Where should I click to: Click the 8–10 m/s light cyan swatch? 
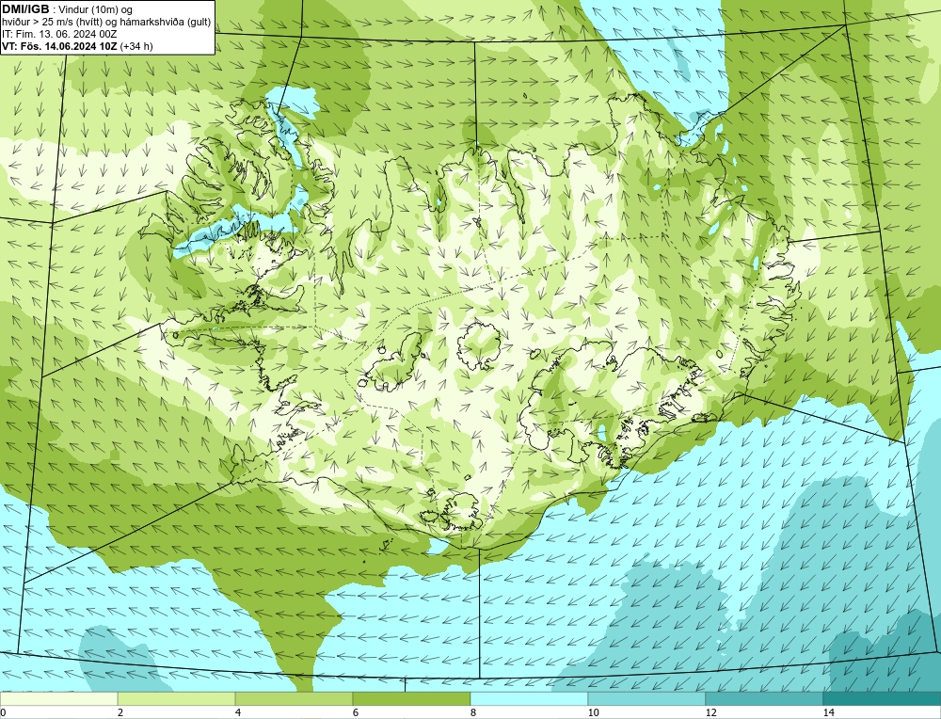(x=529, y=698)
